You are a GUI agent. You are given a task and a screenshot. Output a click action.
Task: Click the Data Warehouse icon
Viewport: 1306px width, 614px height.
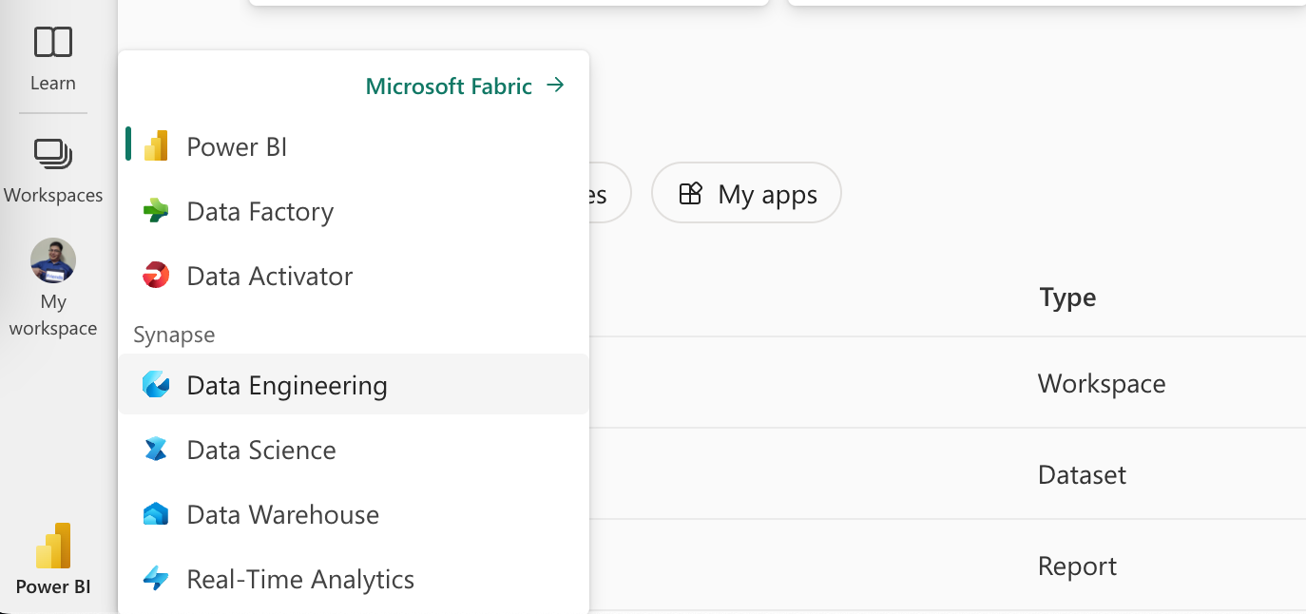(156, 514)
